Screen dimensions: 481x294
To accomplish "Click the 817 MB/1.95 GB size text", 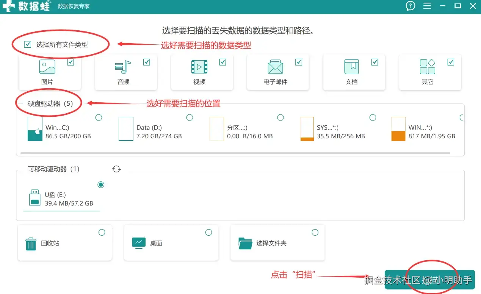I will coord(432,136).
